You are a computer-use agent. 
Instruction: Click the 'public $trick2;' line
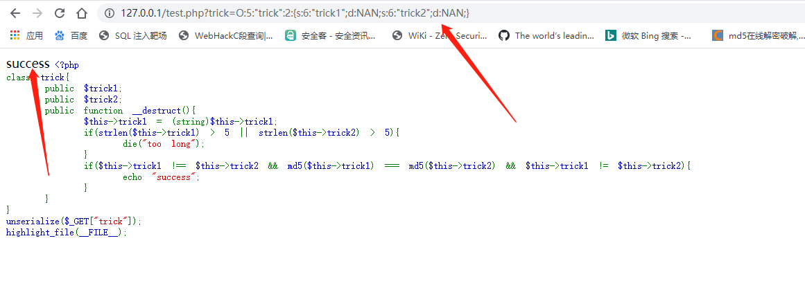84,100
